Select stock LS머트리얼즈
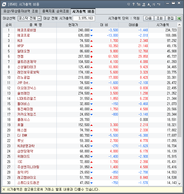Screen dimensions: 184x194 (x=27, y=98)
